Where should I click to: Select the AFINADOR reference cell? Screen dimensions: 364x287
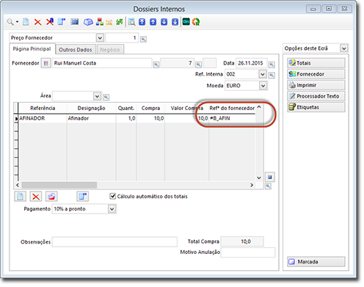tap(43, 118)
